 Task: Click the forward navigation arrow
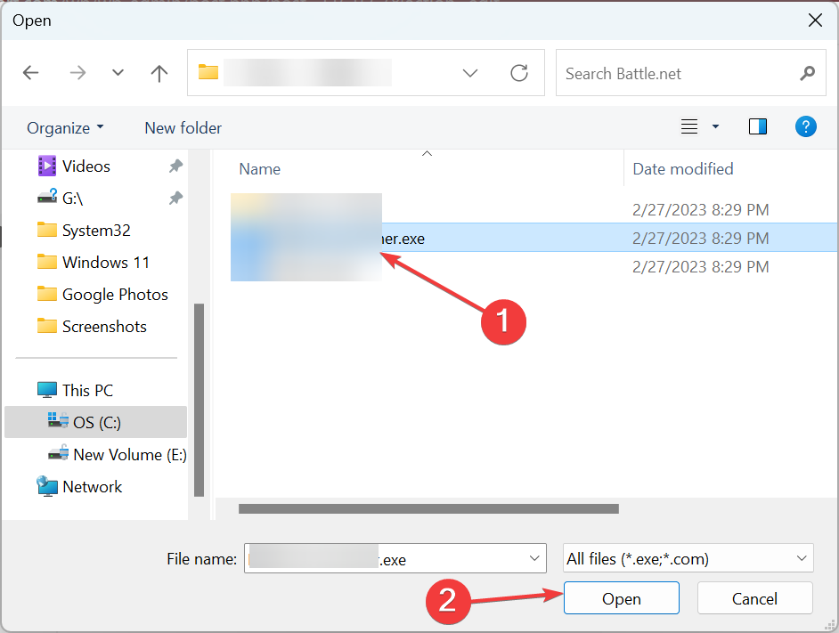point(77,73)
